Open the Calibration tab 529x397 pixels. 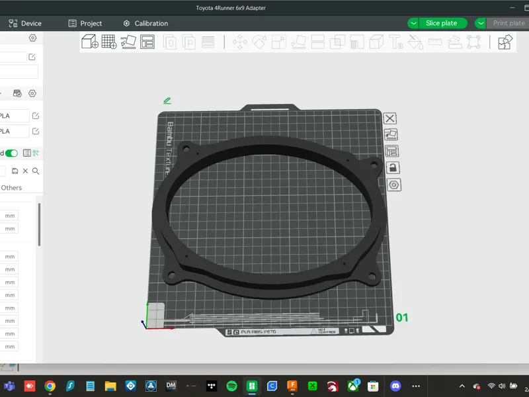coord(145,23)
